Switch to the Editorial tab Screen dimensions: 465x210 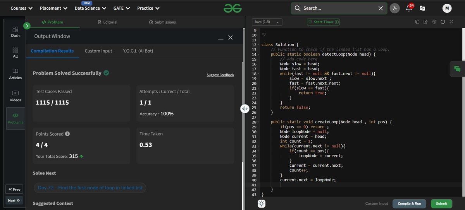(108, 22)
